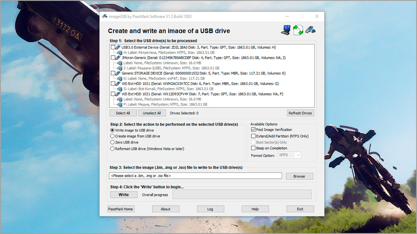Click F: Label Медиа volume row
This screenshot has height=234, width=417.
tap(165, 104)
